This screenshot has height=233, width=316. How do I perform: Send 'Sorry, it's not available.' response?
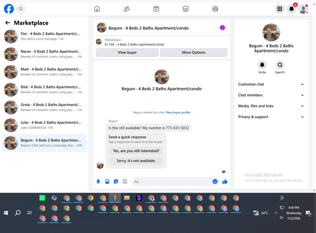point(136,160)
